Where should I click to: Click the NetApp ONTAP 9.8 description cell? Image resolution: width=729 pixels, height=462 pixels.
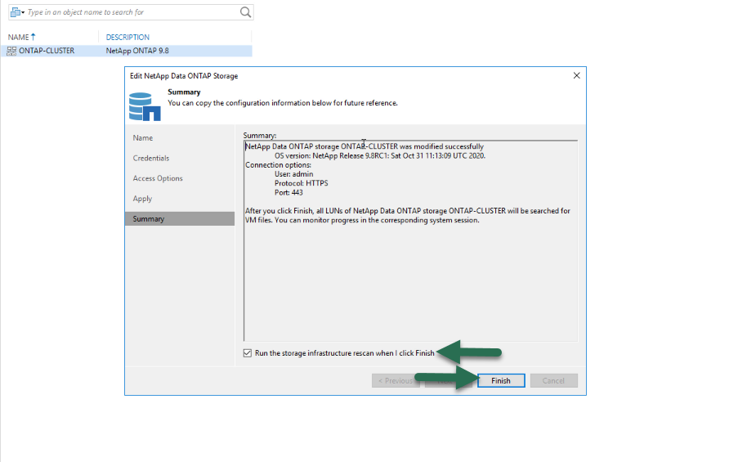point(137,51)
